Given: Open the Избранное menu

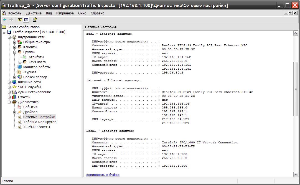Looking at the screenshot, I should [x=65, y=13].
